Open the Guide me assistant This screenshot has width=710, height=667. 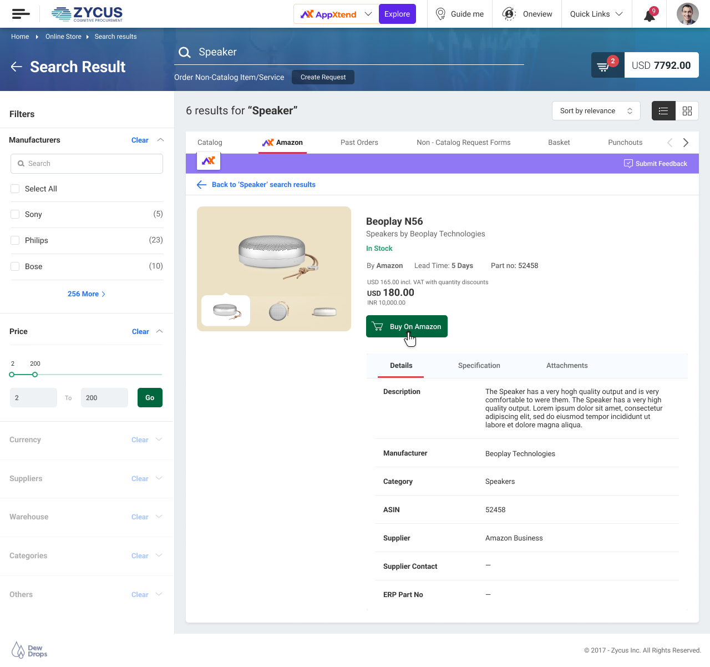459,14
